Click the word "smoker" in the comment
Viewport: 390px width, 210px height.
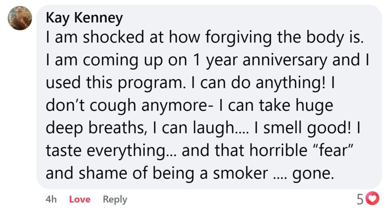240,173
